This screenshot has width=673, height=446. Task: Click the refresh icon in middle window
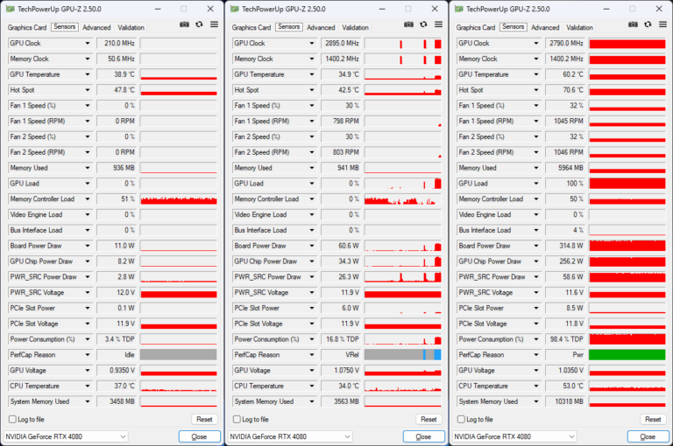click(x=423, y=25)
